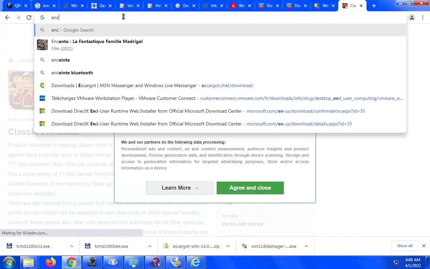The width and height of the screenshot is (430, 269).
Task: Click the escargot-wlm zip file icon
Action: point(166,246)
